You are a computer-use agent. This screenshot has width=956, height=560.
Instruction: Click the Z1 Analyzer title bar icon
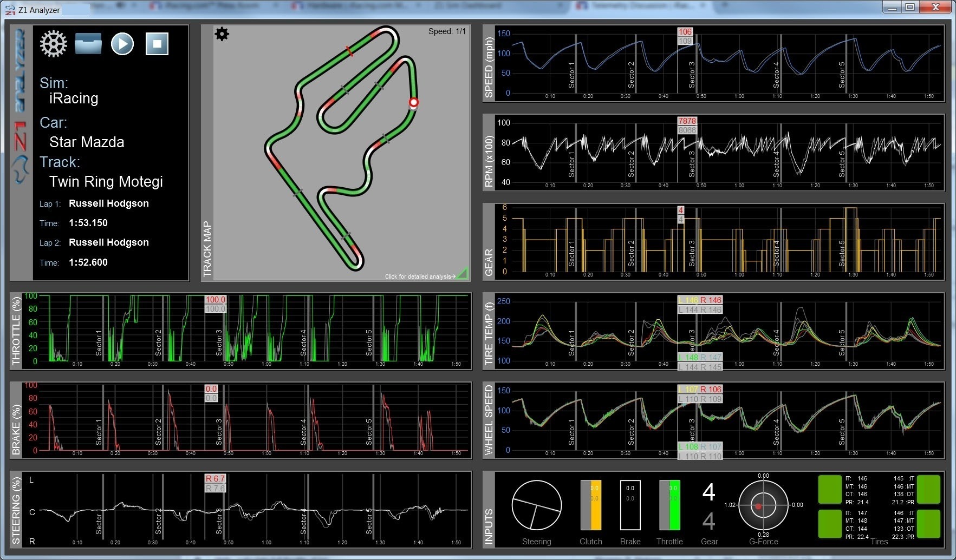(x=10, y=10)
